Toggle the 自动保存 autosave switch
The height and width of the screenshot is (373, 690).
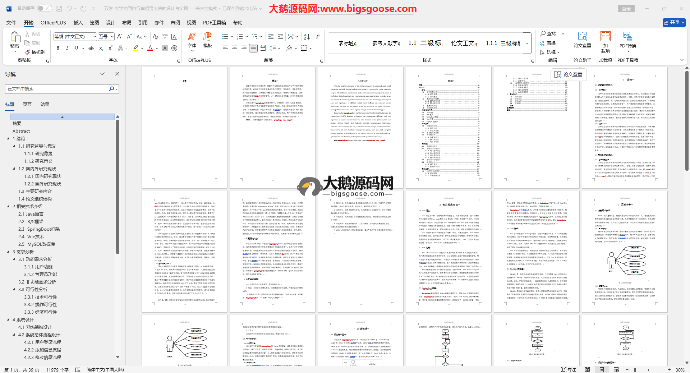point(44,8)
